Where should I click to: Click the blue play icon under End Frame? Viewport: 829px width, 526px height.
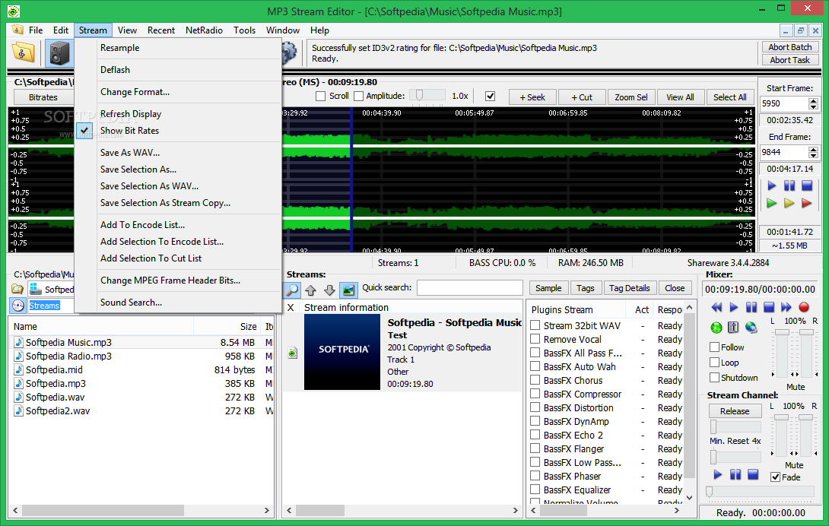[771, 185]
